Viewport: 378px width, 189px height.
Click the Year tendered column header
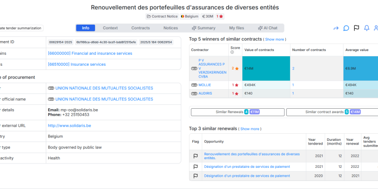click(x=315, y=141)
